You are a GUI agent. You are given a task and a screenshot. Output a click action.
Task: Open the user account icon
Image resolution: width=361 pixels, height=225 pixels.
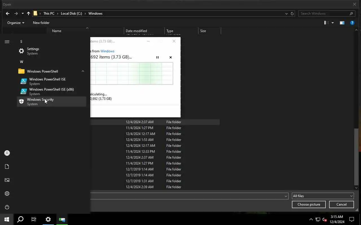pos(7,153)
